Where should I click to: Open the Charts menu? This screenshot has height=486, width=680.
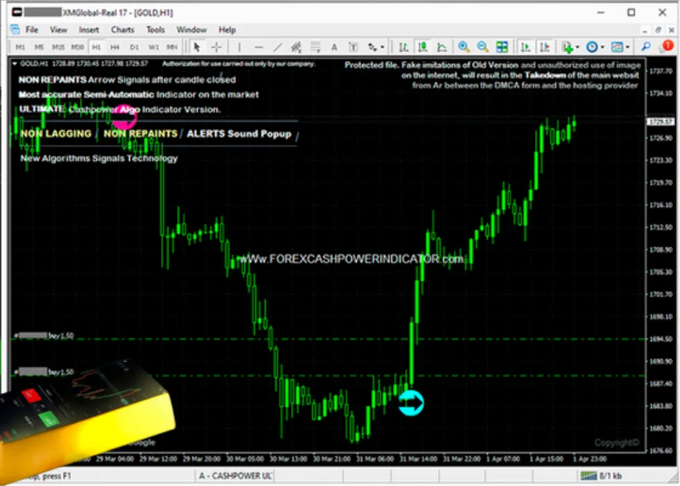pyautogui.click(x=122, y=30)
